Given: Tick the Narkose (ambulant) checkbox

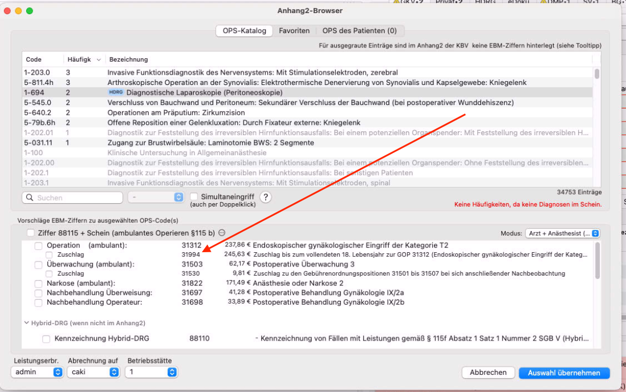Looking at the screenshot, I should click(38, 284).
